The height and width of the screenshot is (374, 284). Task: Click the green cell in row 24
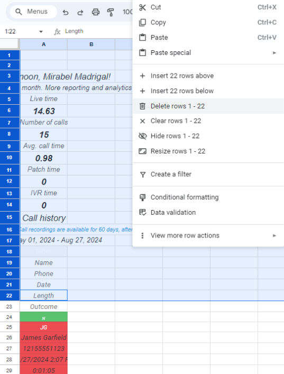point(44,317)
